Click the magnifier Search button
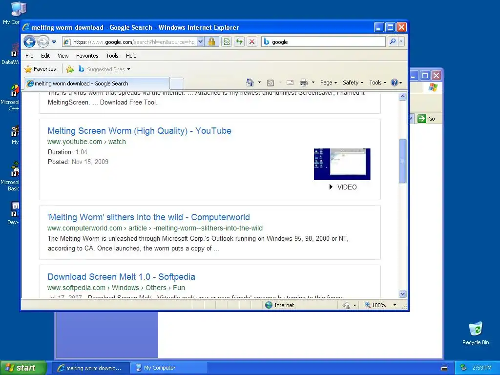This screenshot has width=500, height=375. 393,42
